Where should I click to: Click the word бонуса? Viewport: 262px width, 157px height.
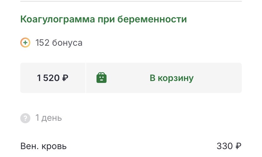click(x=67, y=43)
